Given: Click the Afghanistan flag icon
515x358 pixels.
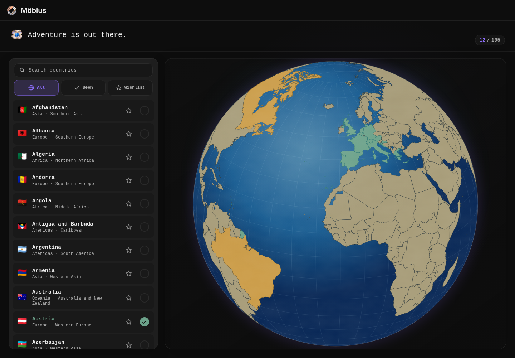Looking at the screenshot, I should coord(22,110).
